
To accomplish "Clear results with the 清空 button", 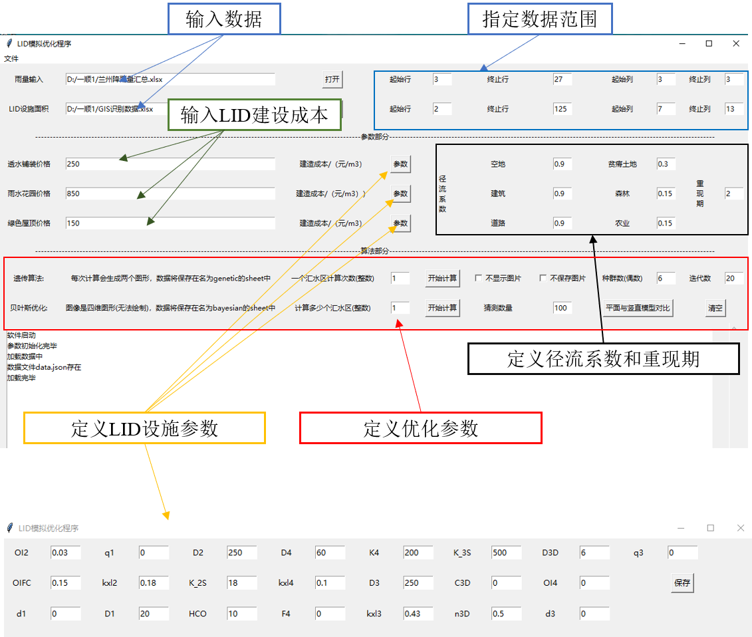I will 715,308.
